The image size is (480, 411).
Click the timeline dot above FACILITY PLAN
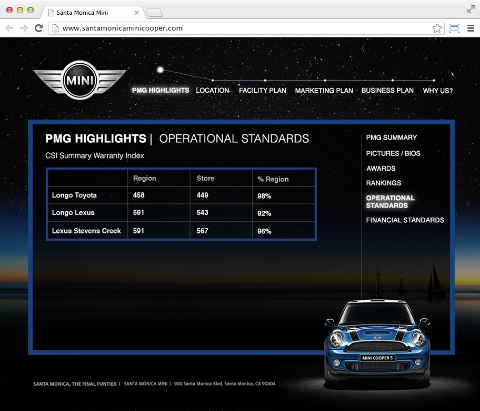click(265, 80)
